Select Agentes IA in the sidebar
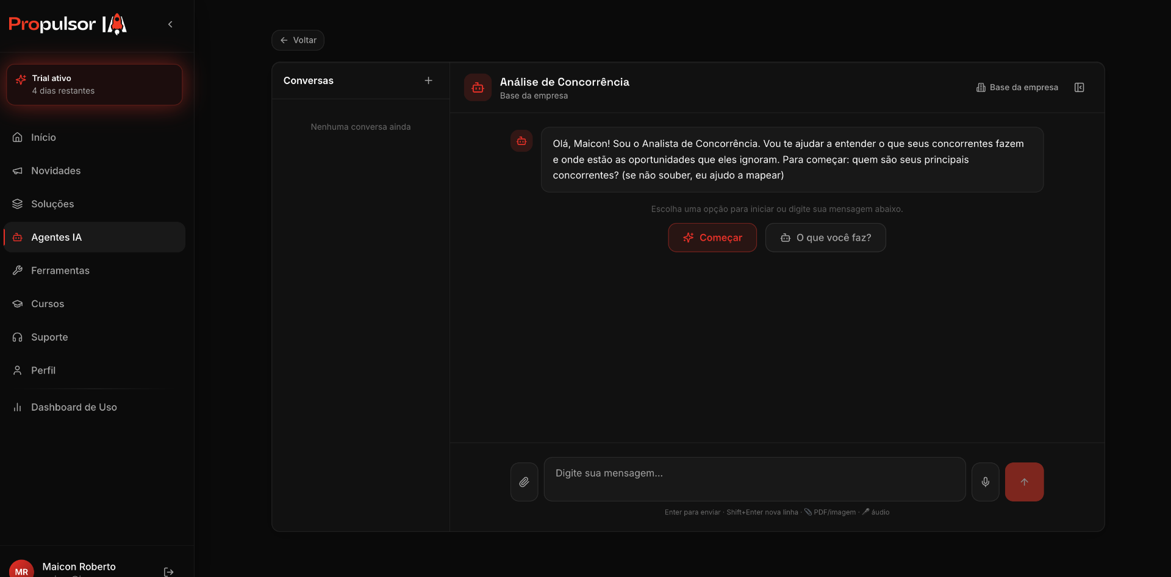The width and height of the screenshot is (1171, 577). pyautogui.click(x=95, y=237)
